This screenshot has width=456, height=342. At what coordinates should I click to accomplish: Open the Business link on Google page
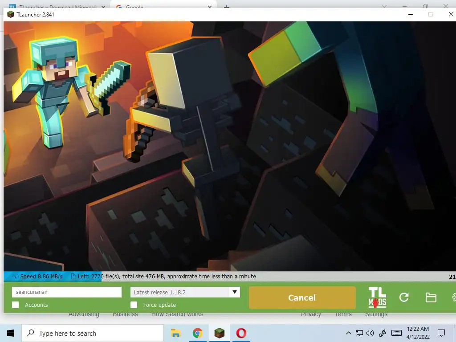[125, 314]
